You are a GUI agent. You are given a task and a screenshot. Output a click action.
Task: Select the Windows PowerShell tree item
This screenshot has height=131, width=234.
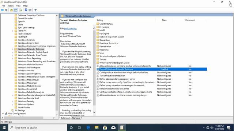click(x=27, y=89)
